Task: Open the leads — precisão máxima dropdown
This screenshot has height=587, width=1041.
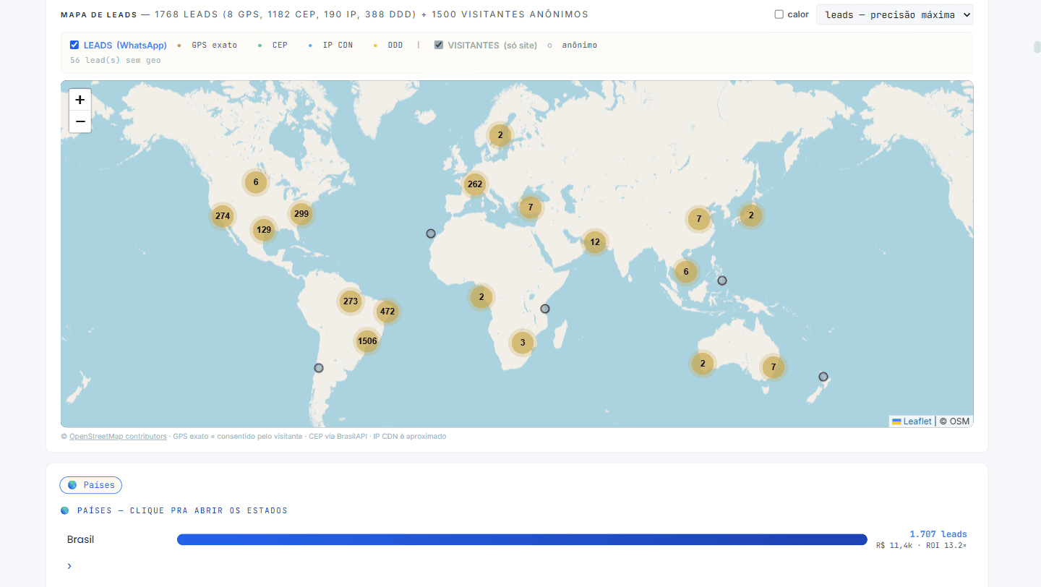Action: 894,14
